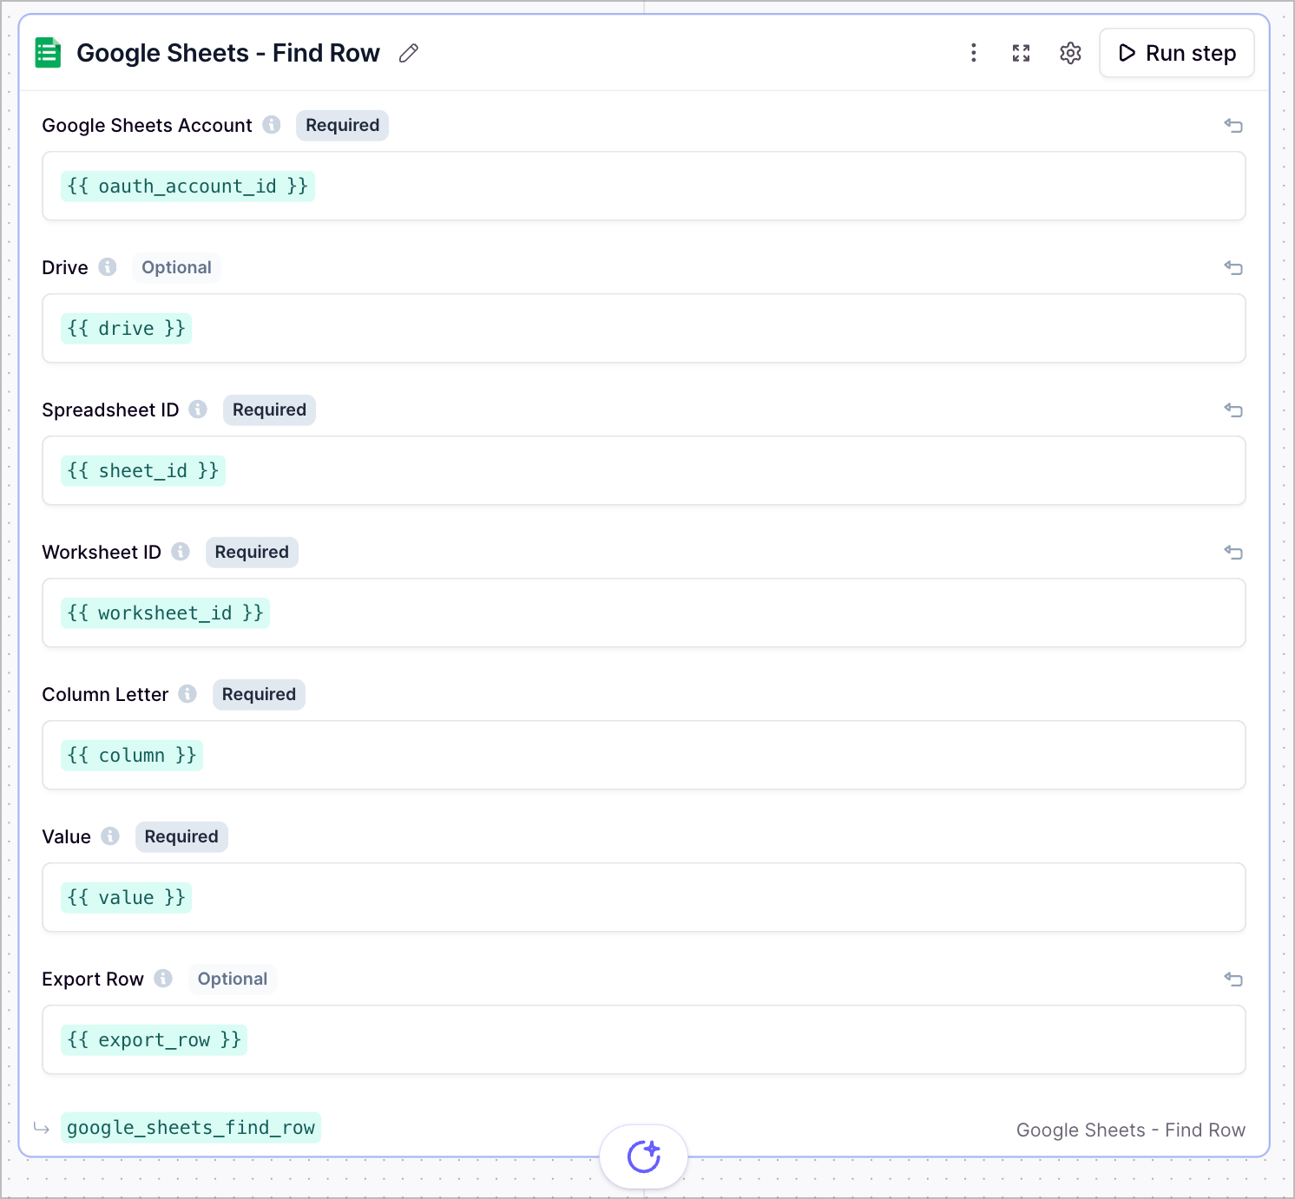Click into the Worksheet ID input field

pyautogui.click(x=642, y=613)
